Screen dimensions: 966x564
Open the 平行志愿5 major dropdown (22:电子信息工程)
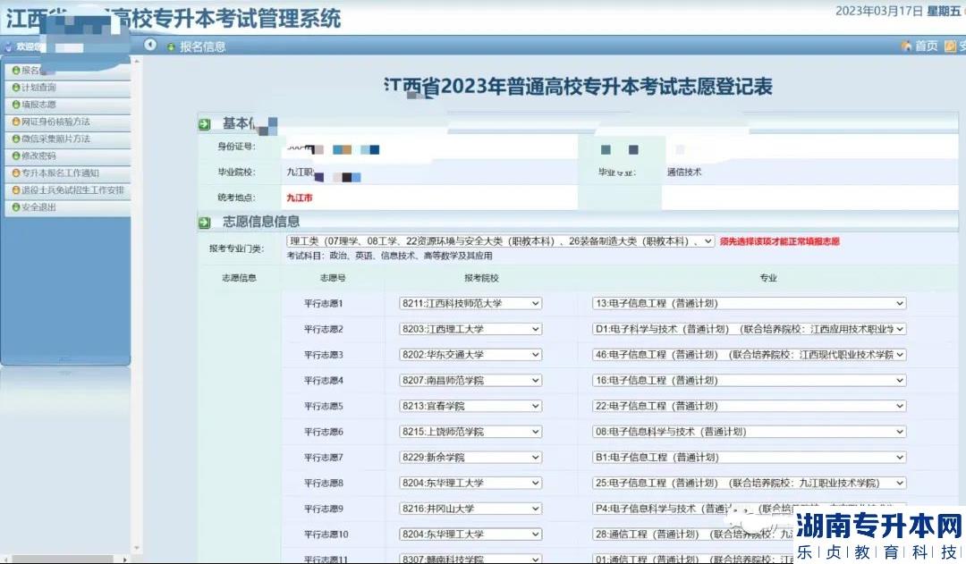click(x=750, y=407)
